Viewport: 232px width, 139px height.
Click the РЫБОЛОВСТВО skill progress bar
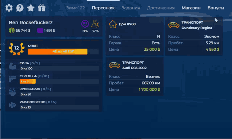[59, 107]
